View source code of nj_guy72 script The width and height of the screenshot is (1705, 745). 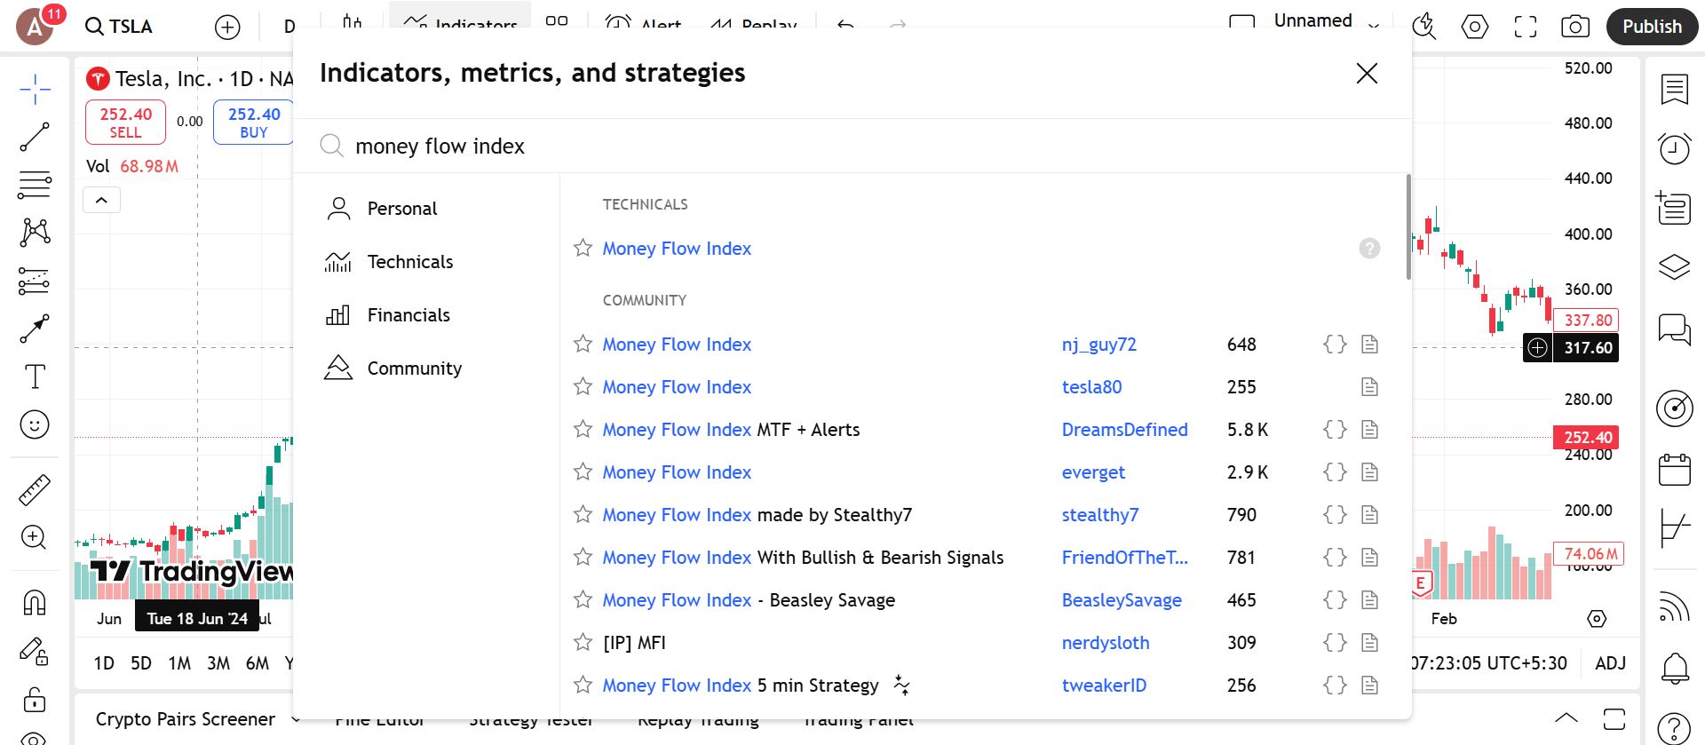tap(1335, 345)
